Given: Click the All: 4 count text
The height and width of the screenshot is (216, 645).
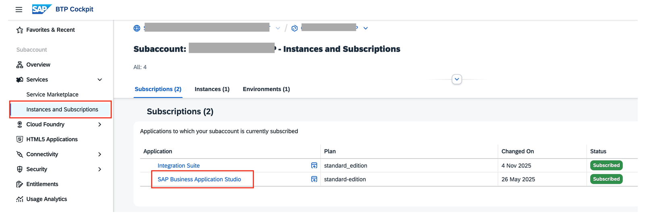Looking at the screenshot, I should [140, 67].
